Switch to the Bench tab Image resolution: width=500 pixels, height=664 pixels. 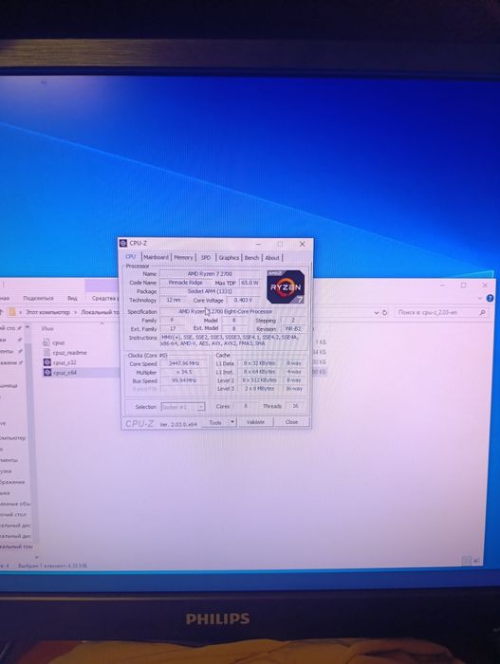251,257
